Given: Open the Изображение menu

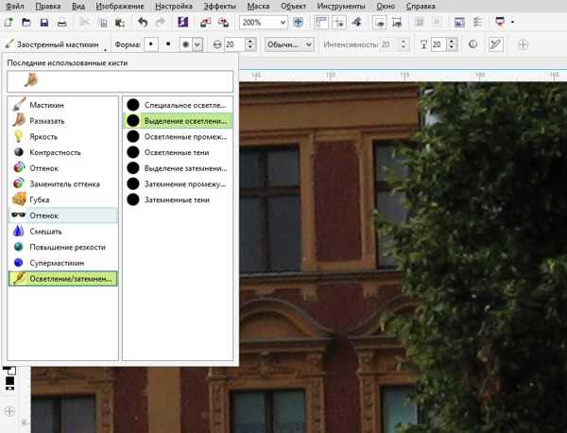Looking at the screenshot, I should [x=120, y=7].
